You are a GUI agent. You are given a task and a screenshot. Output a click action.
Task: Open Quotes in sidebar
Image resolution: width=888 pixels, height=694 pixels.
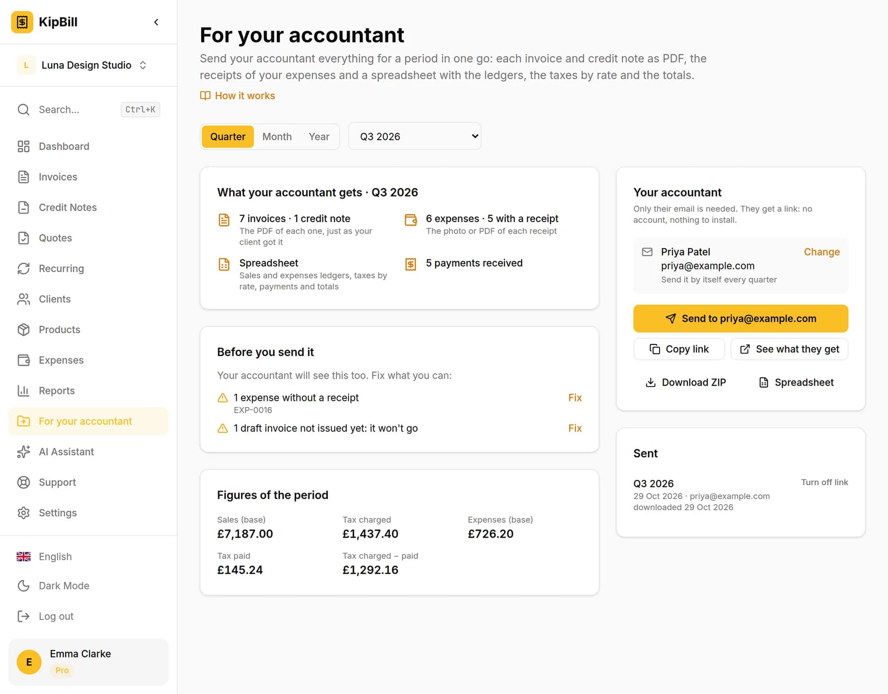pyautogui.click(x=88, y=238)
